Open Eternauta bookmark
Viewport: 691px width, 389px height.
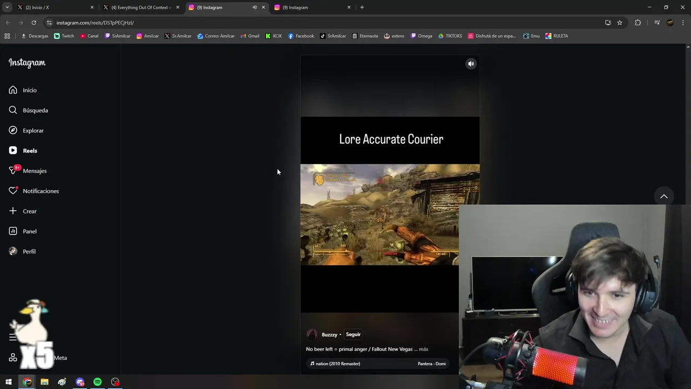pyautogui.click(x=365, y=36)
